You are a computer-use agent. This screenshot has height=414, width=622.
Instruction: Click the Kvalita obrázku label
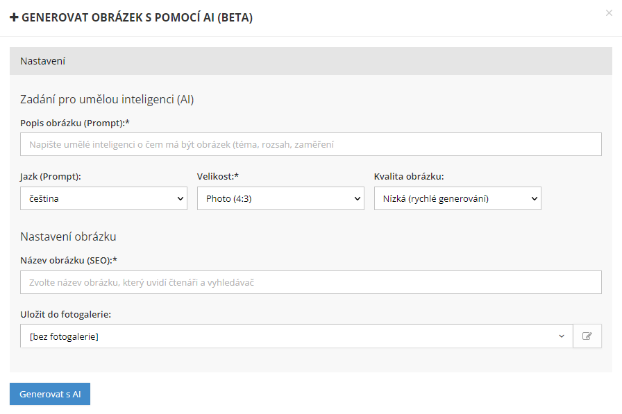(408, 177)
